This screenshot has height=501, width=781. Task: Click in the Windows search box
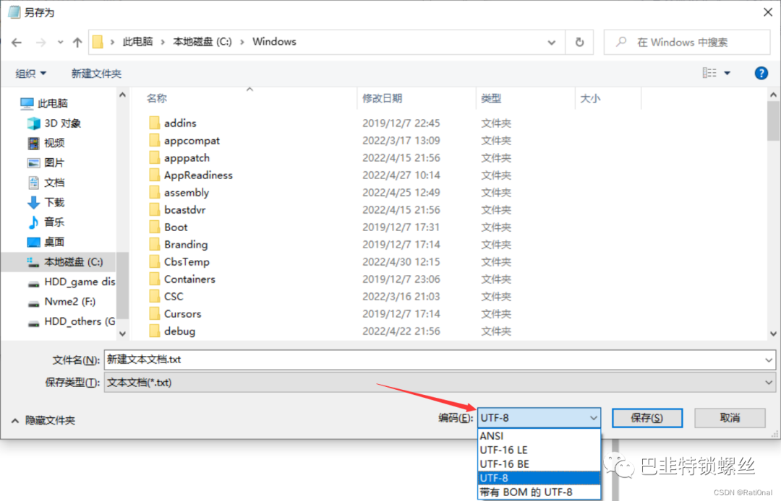point(687,43)
